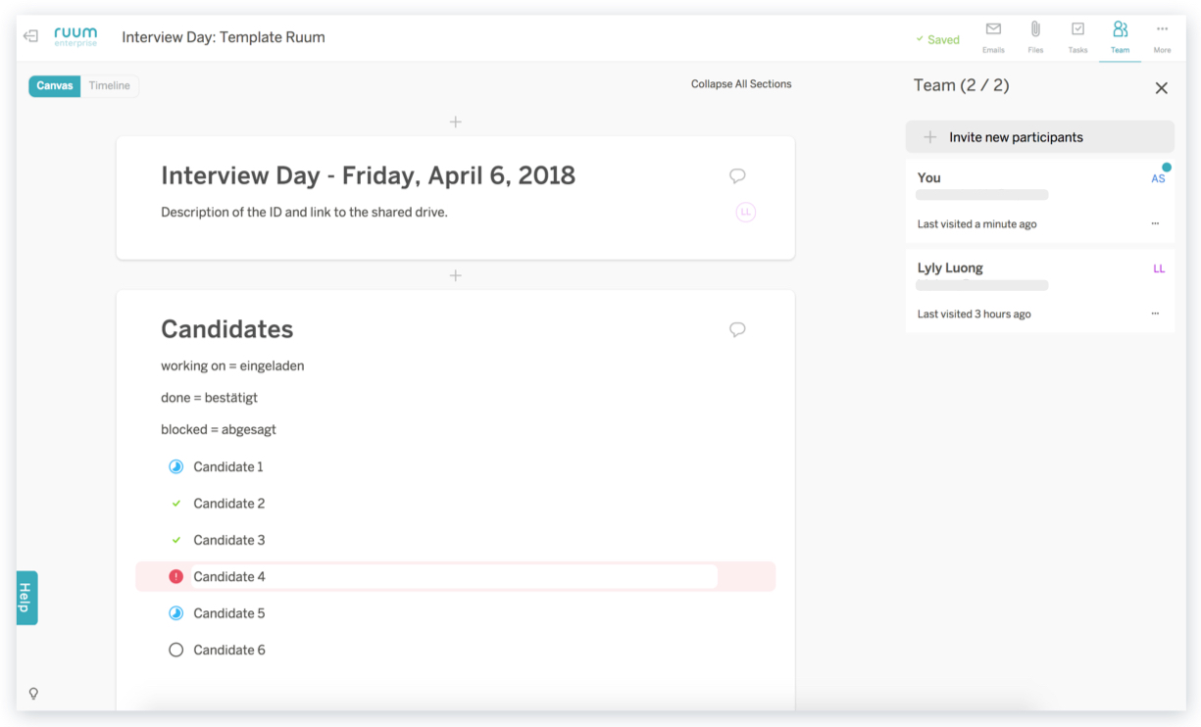
Task: Switch to the Timeline view
Action: [108, 85]
